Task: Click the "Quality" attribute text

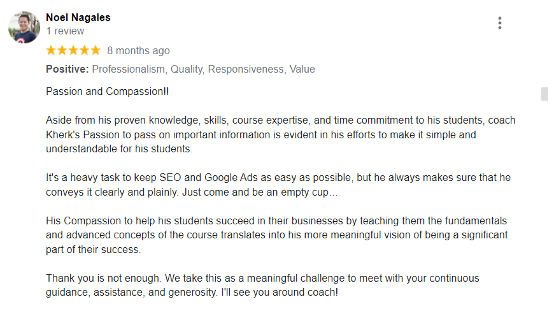Action: (186, 69)
